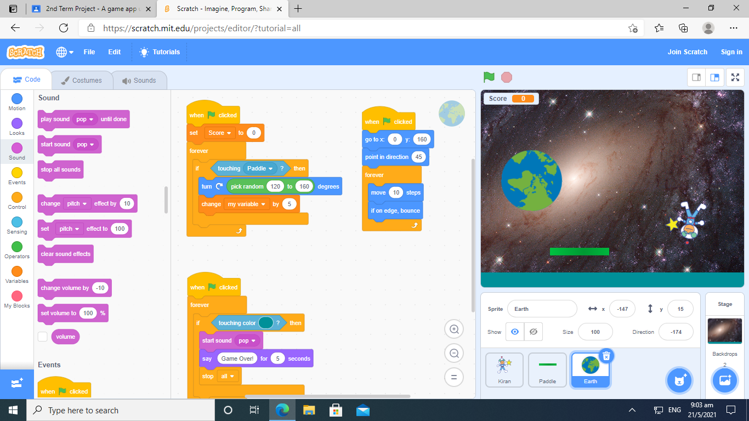Click the green flag to run project
This screenshot has height=421, width=749.
pyautogui.click(x=489, y=77)
